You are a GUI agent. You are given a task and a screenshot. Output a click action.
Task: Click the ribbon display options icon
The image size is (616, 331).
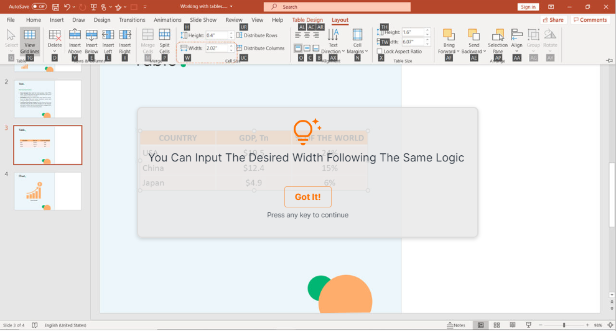tap(551, 7)
